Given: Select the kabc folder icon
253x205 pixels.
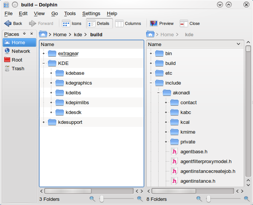Looking at the screenshot, I should point(174,113).
